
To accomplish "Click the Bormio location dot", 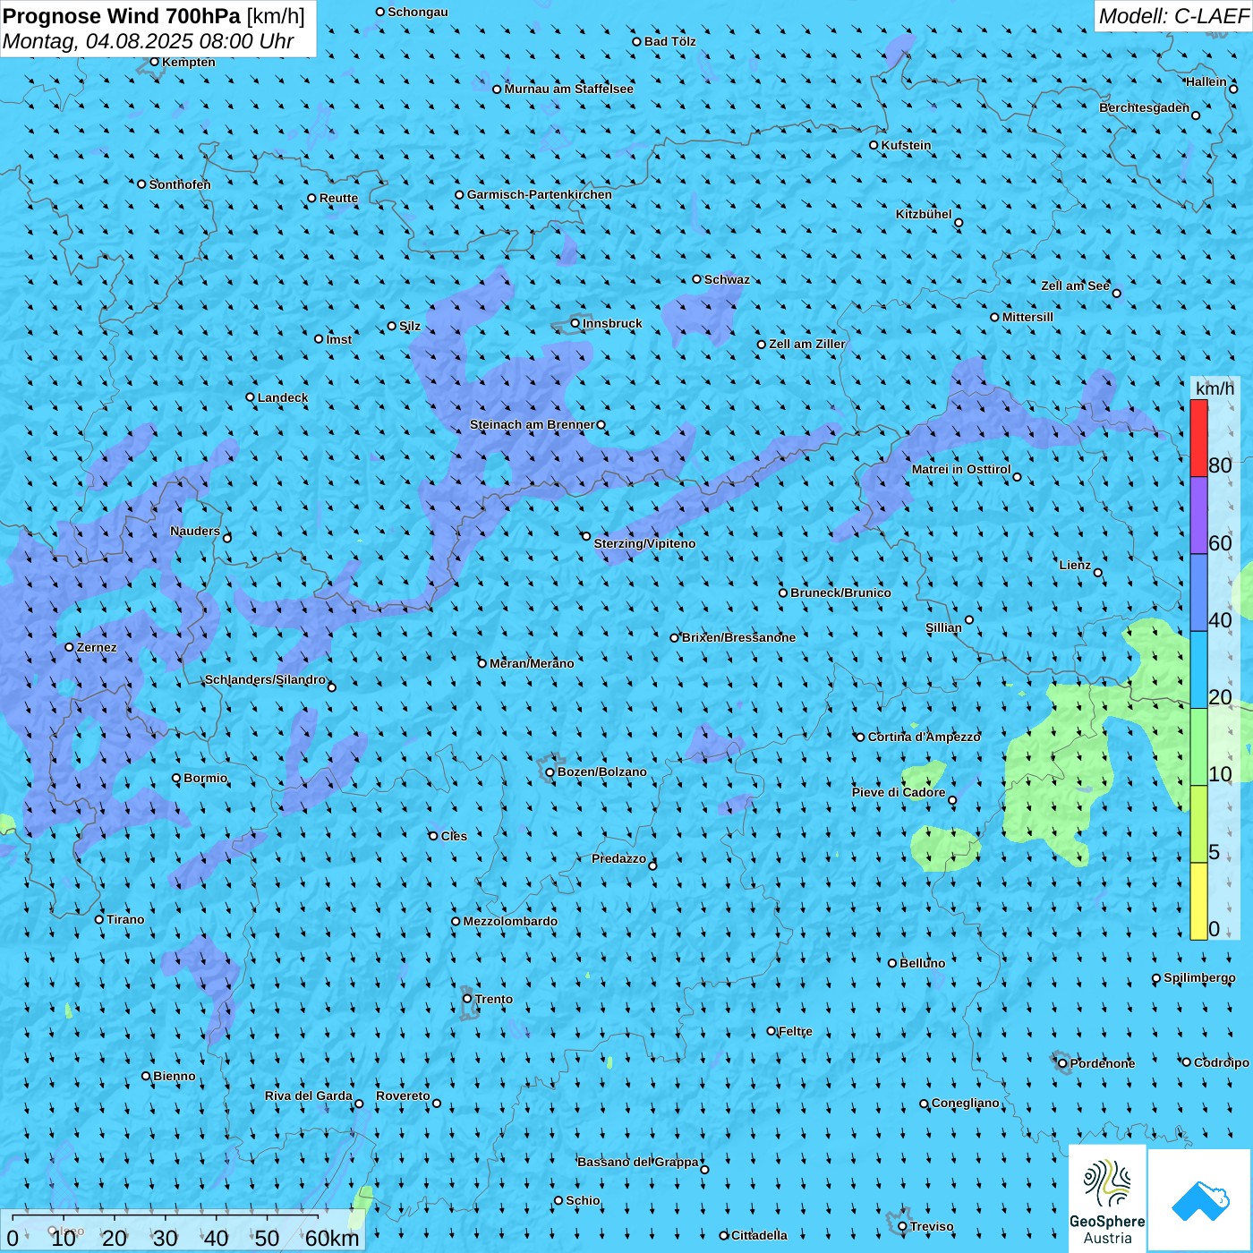I will pyautogui.click(x=176, y=778).
